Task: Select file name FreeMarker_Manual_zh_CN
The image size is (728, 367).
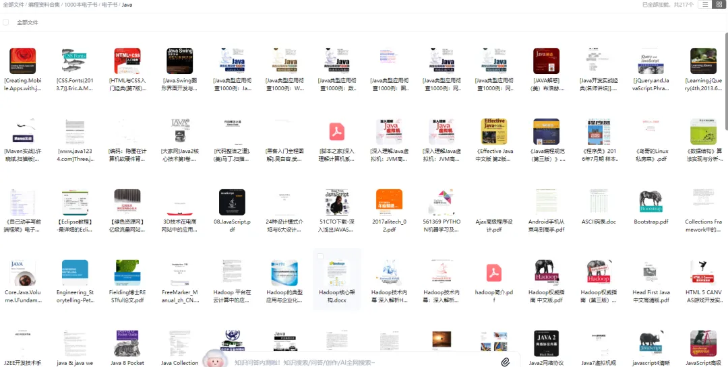Action: pos(180,296)
